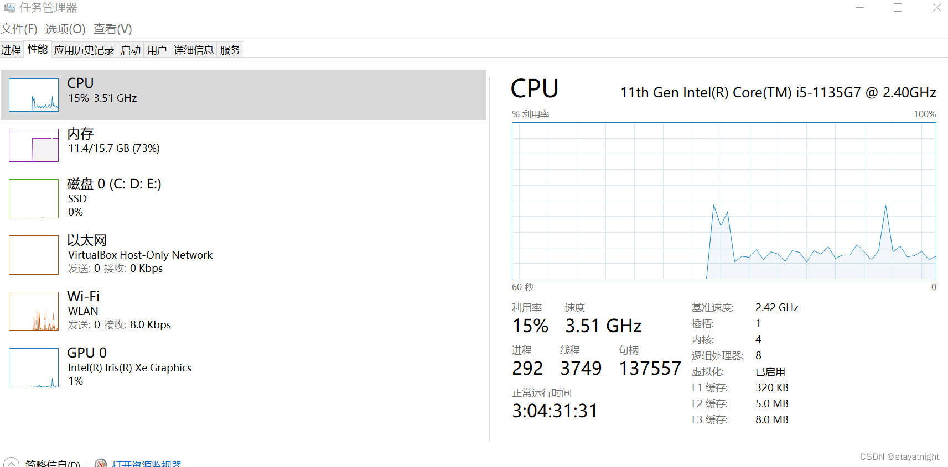Switch to the 进程 tab
This screenshot has height=467, width=948.
(x=11, y=49)
